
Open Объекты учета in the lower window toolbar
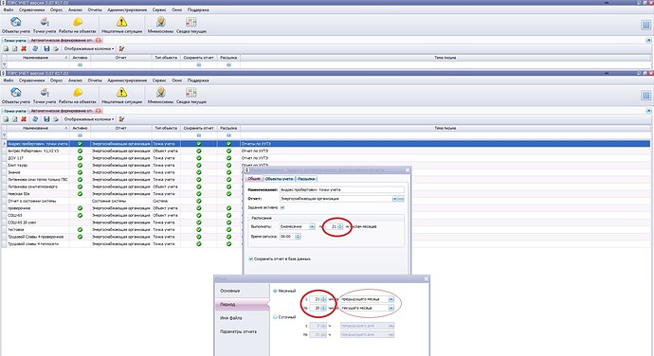16,96
